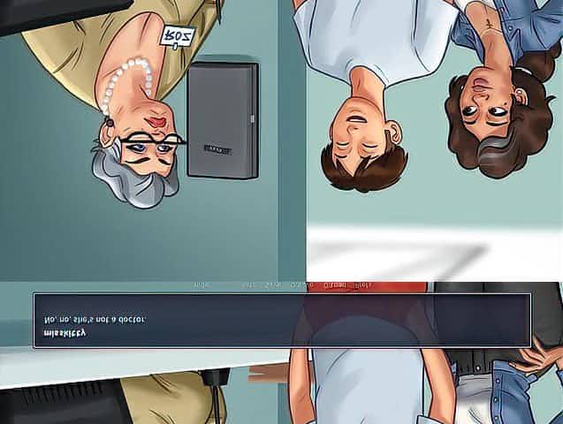
Task: Select the leftmost quick menu option above dialogue
Action: 202,286
